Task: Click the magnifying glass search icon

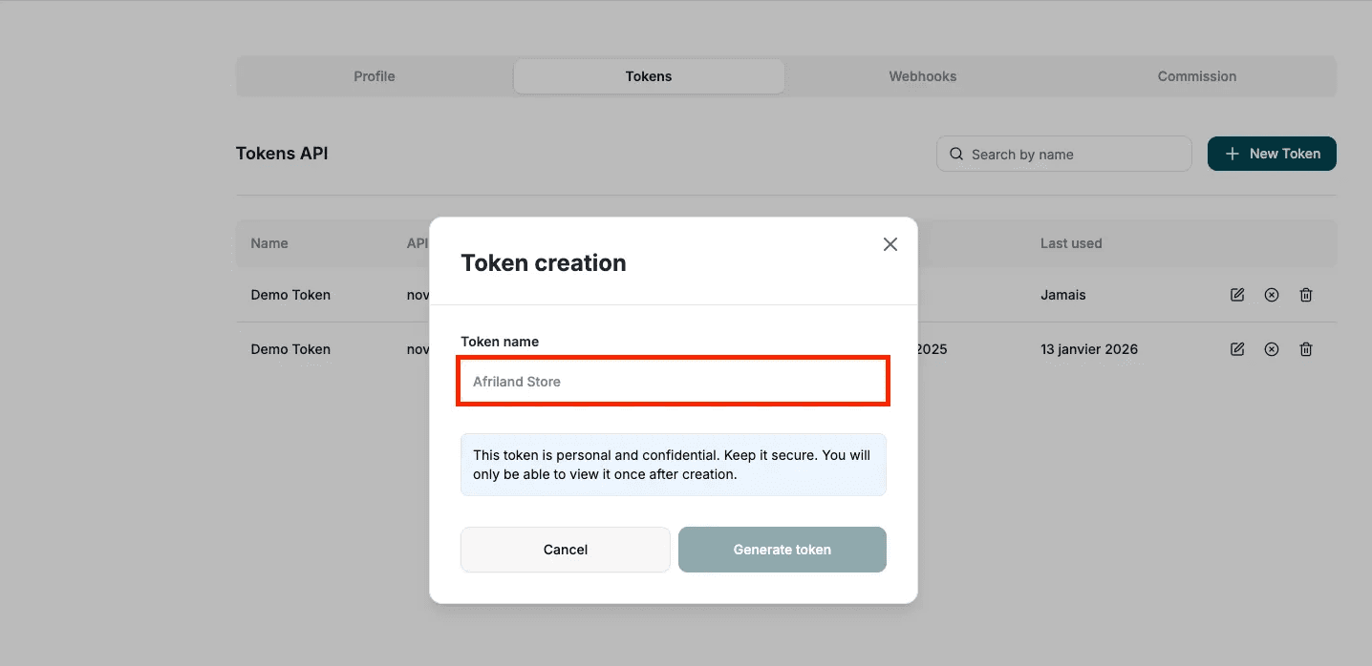Action: point(956,154)
